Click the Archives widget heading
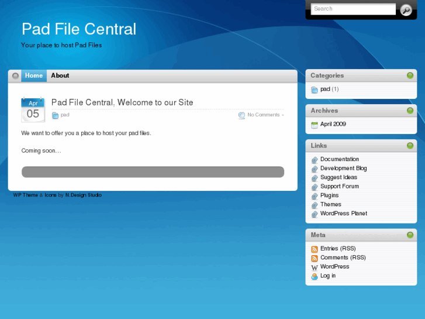 point(324,111)
